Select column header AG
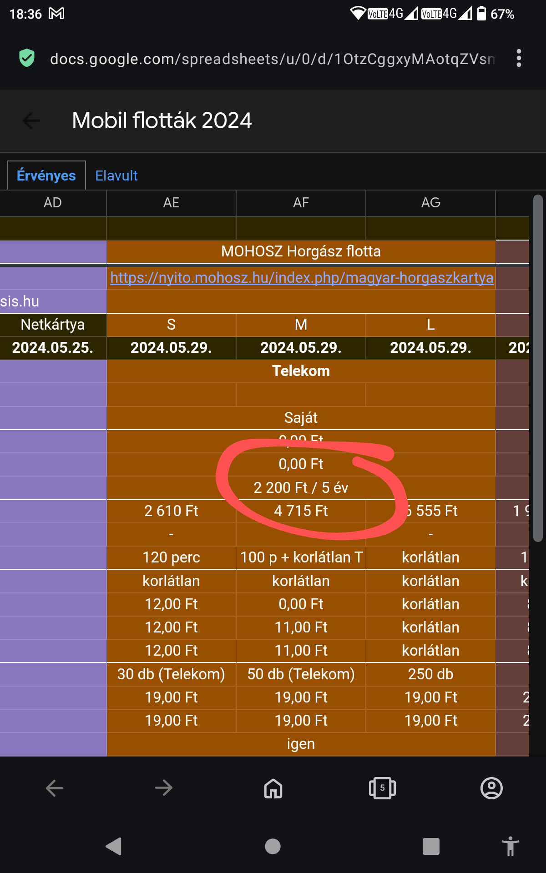 (430, 203)
